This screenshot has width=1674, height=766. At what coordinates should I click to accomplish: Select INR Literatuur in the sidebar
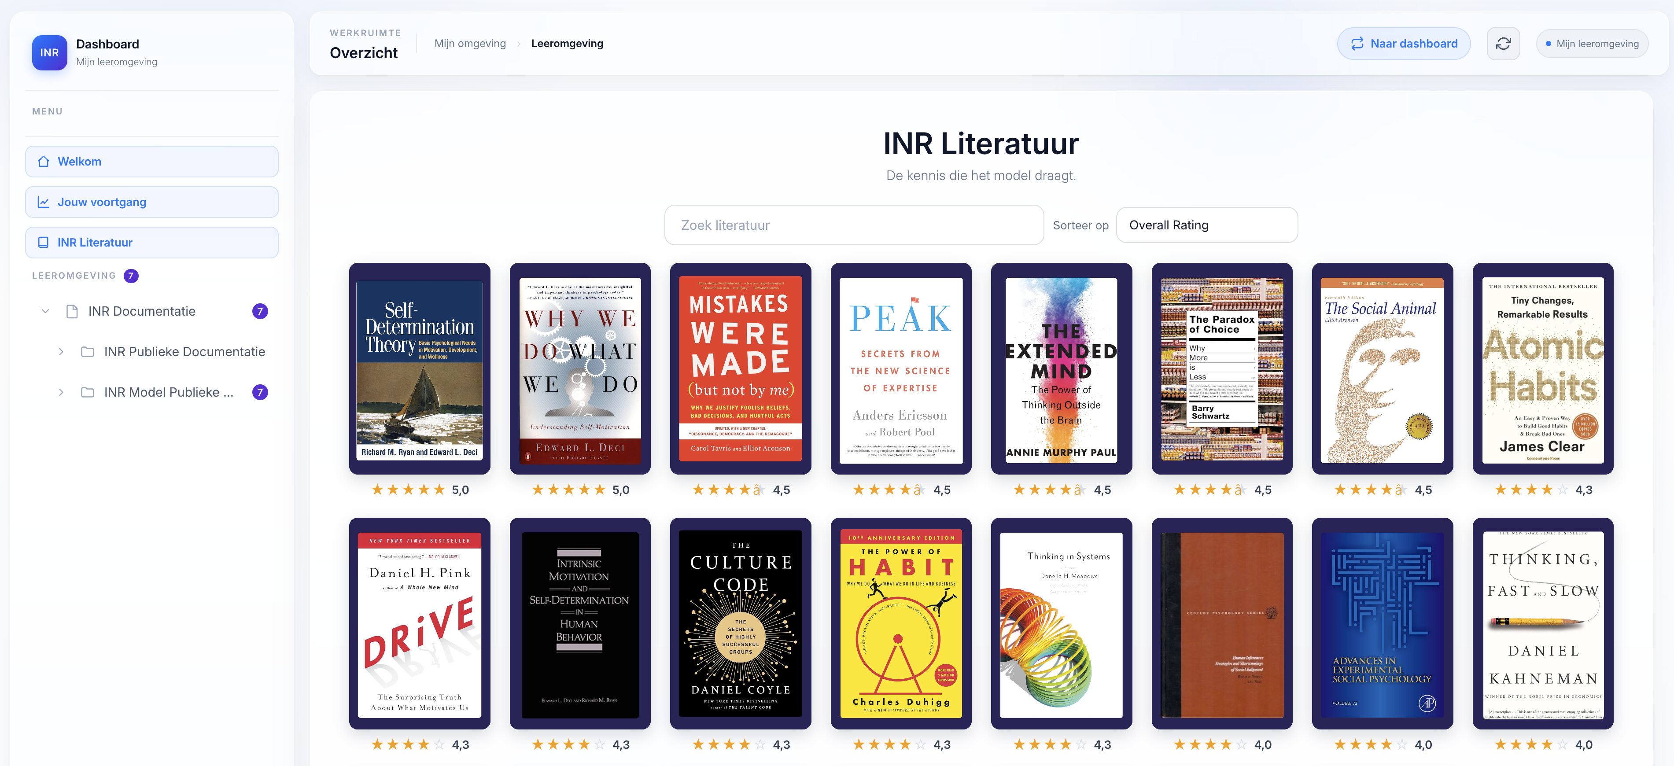coord(151,242)
